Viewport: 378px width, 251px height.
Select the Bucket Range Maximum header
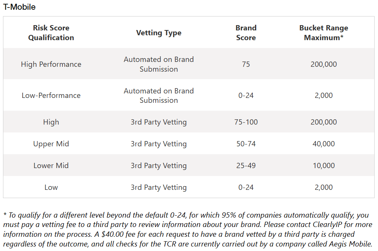tap(323, 33)
